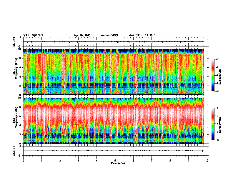Click the "start UT = 15:50: 1" text
Screen dimensions: 233x180
click(142, 35)
